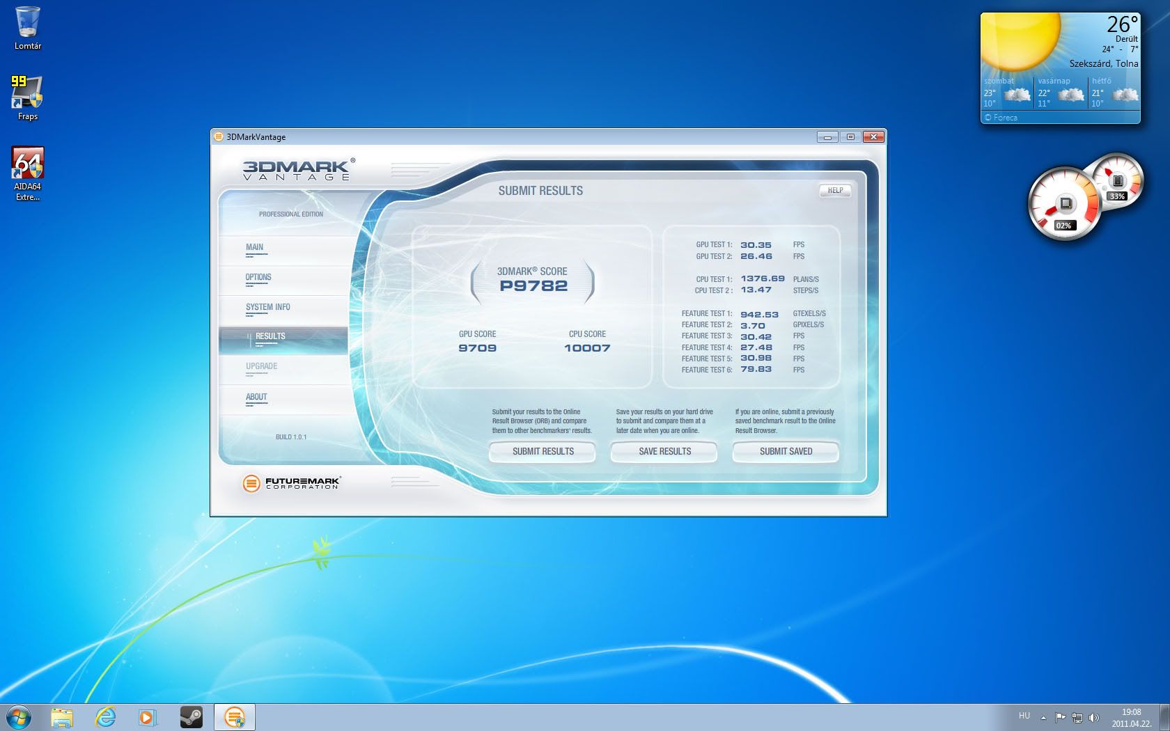Image resolution: width=1170 pixels, height=731 pixels.
Task: Click FEATURE TEST 3 value 30.42
Action: [756, 337]
